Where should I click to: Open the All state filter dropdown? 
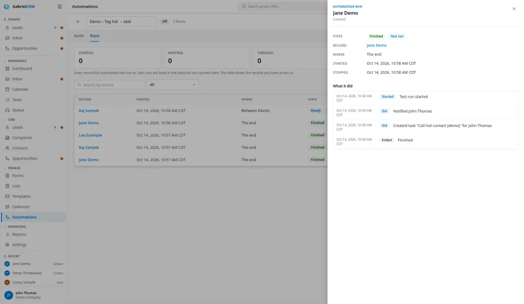click(172, 85)
